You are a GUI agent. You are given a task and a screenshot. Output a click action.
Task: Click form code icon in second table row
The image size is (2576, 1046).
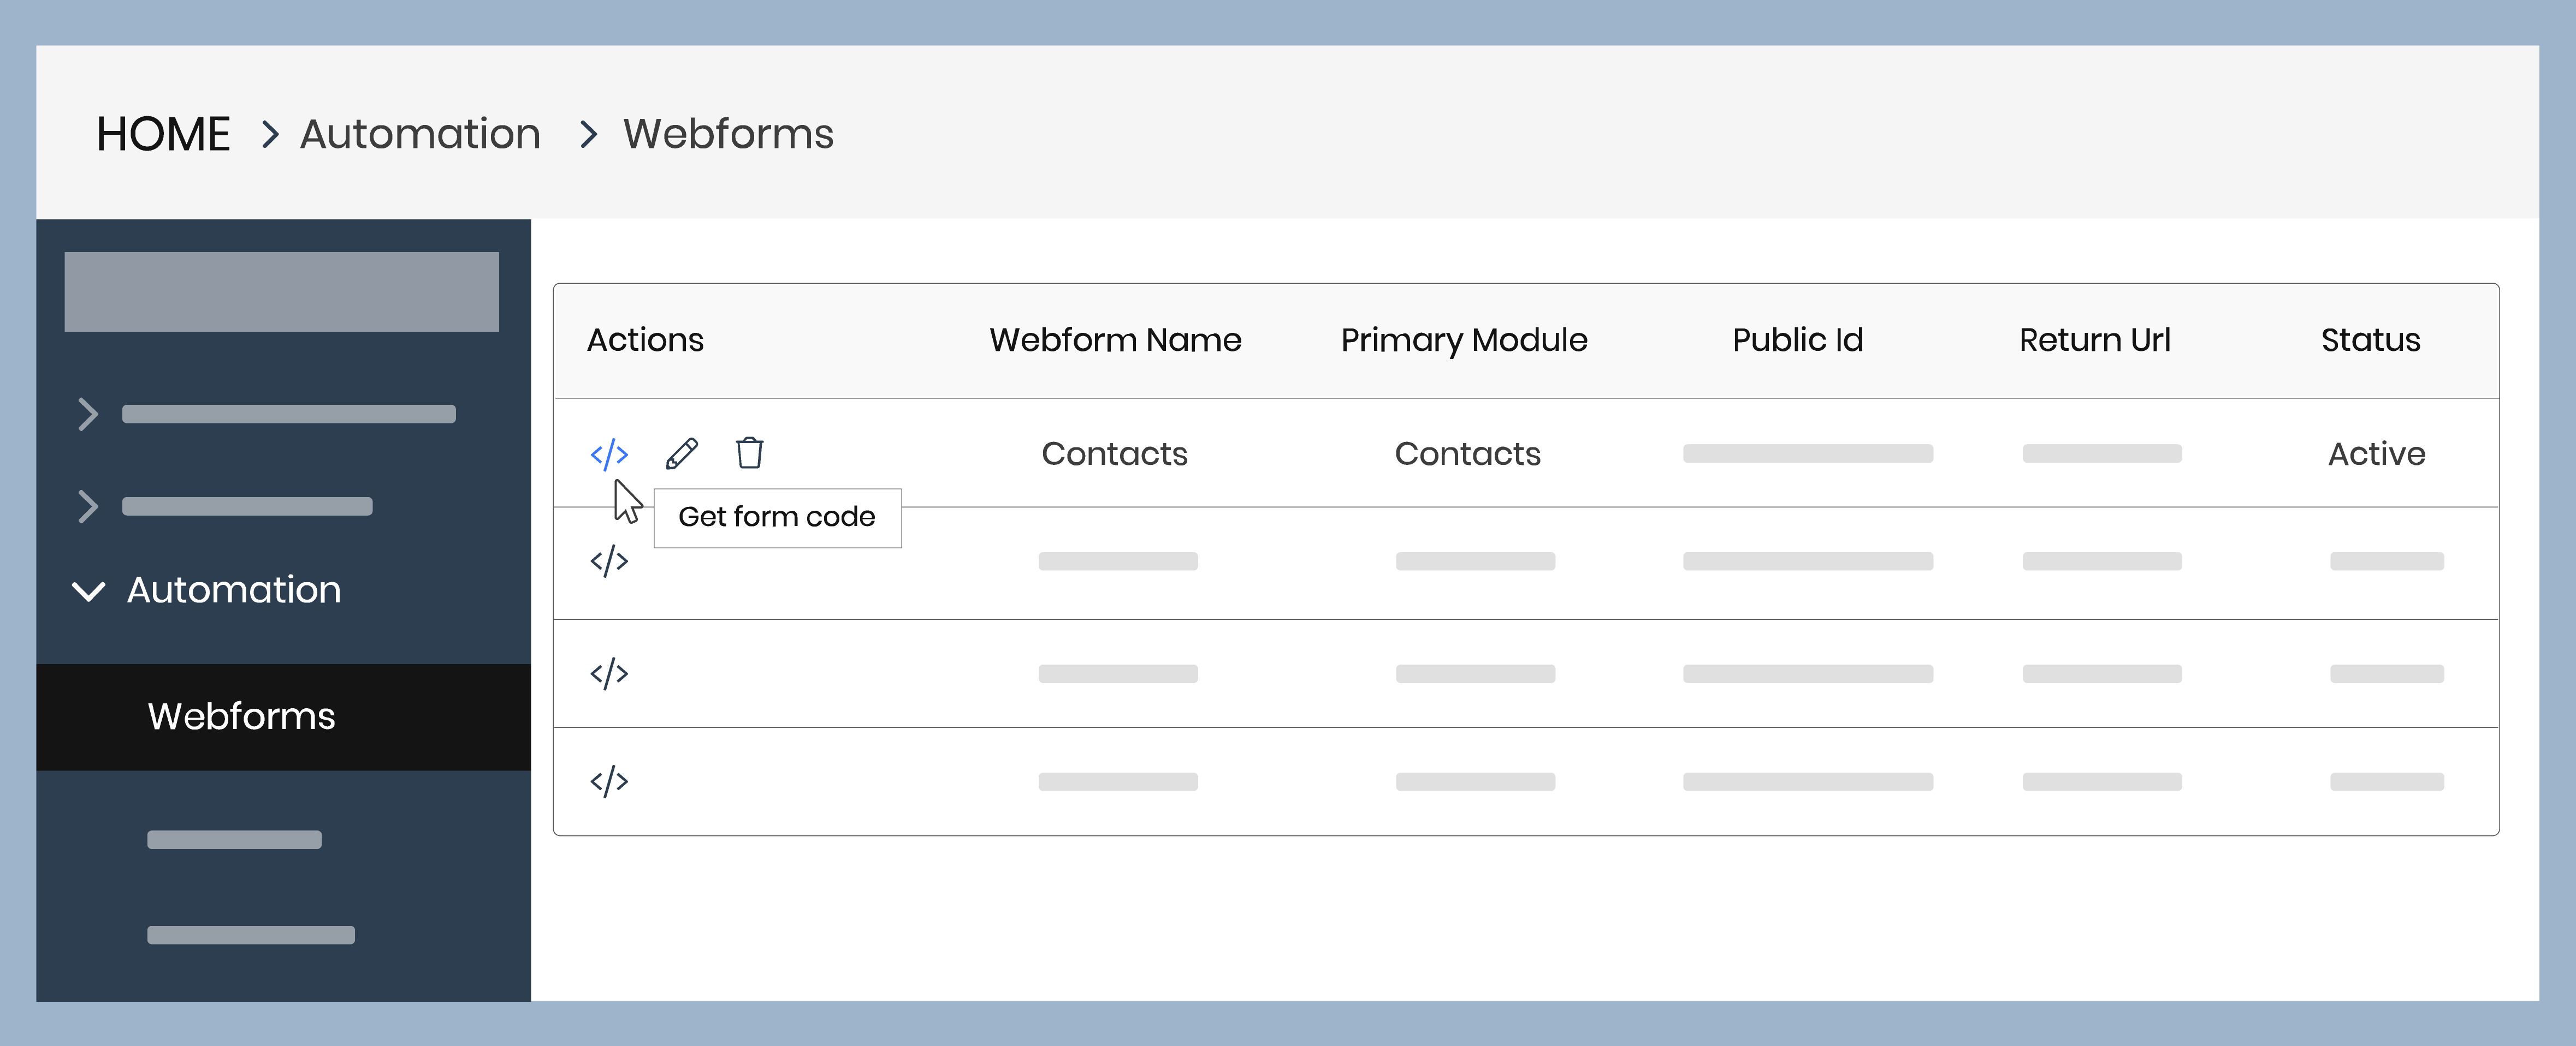(609, 561)
